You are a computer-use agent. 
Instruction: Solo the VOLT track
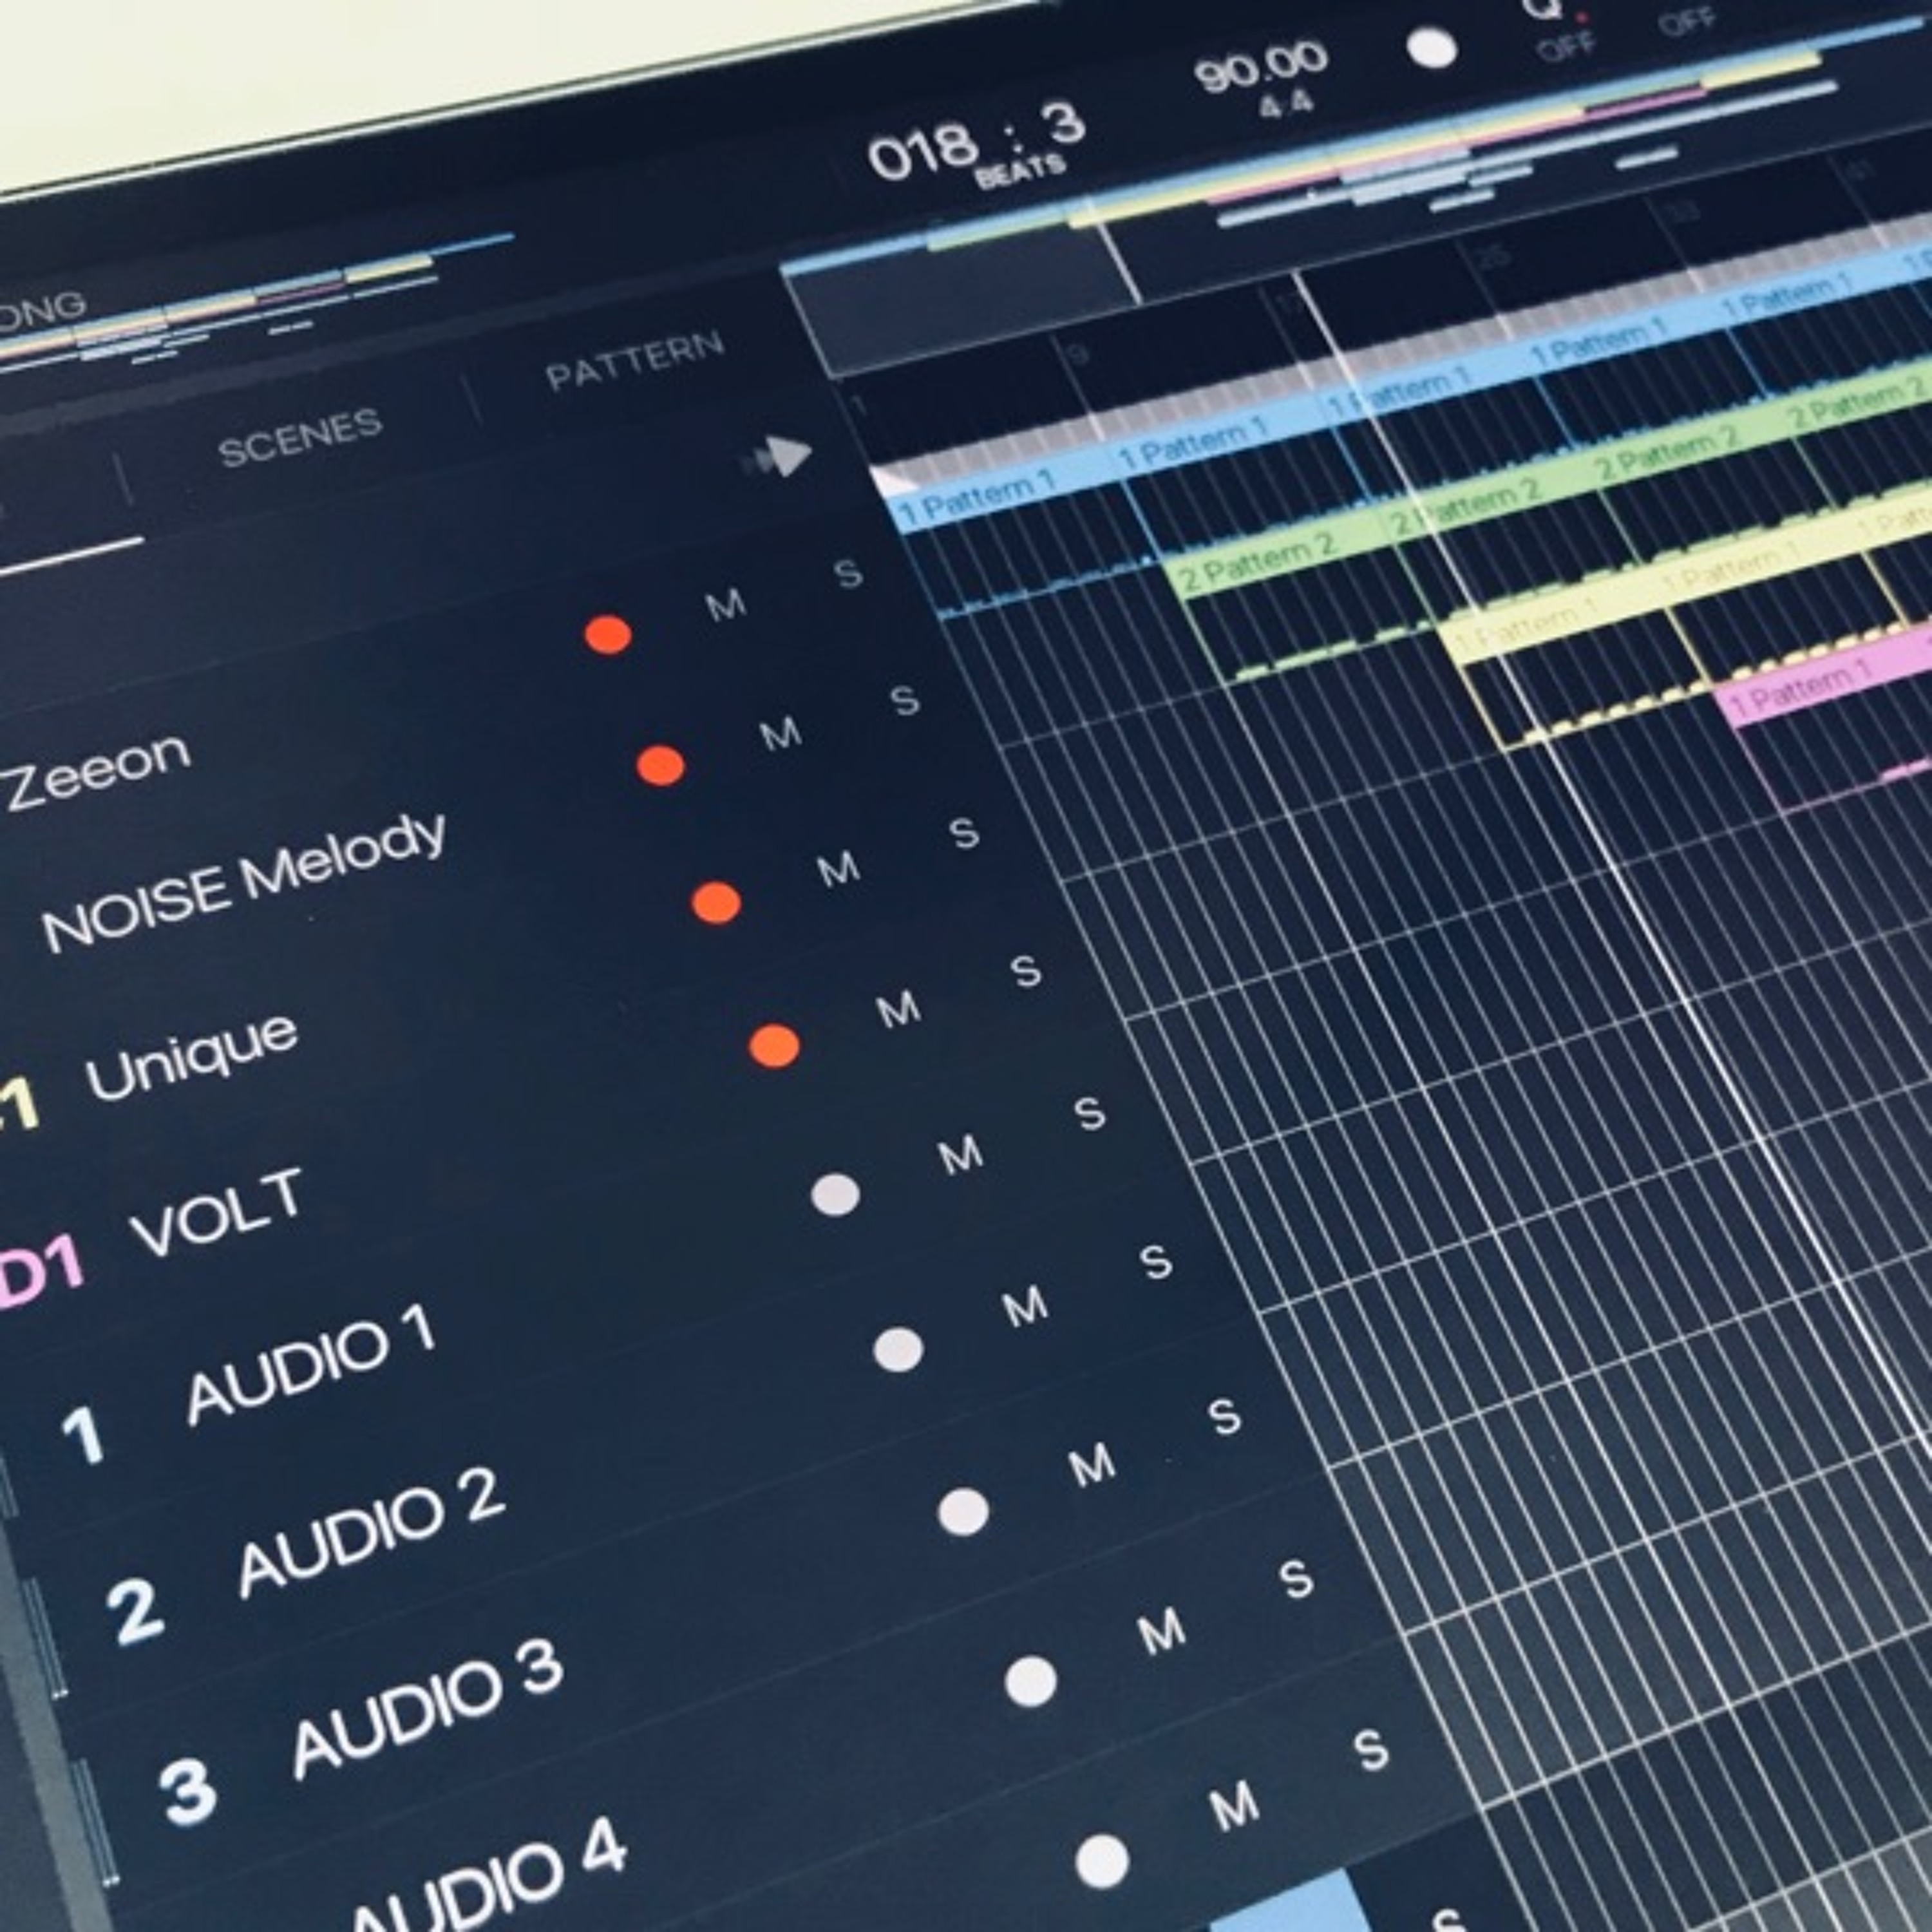click(1026, 971)
